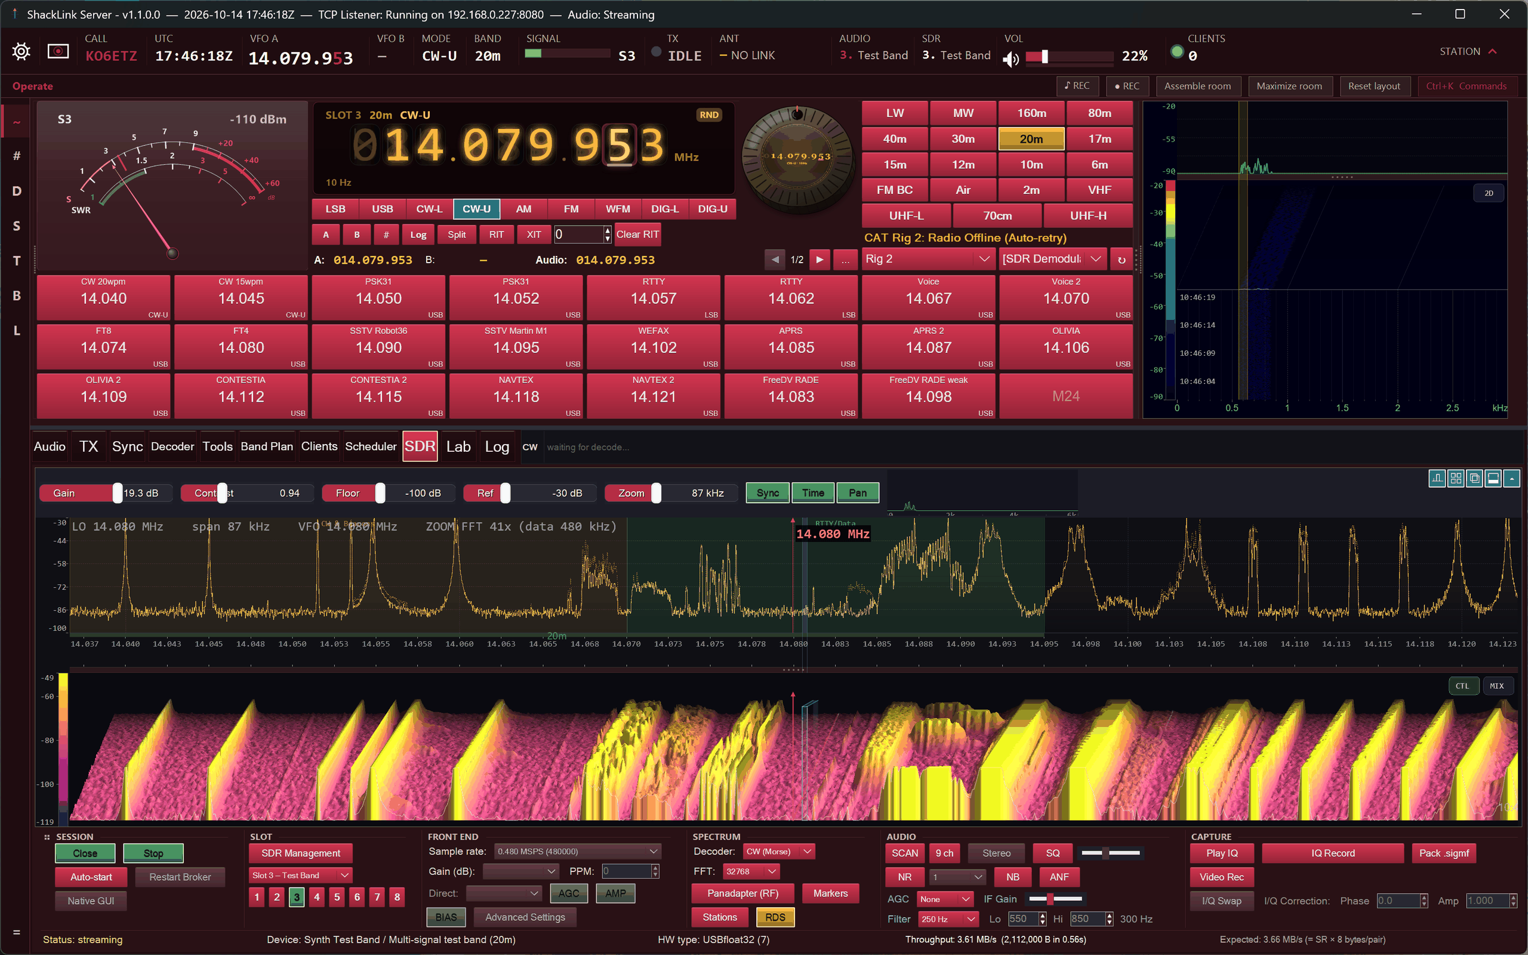Switch to the Decoder tab
The image size is (1528, 955).
click(172, 446)
